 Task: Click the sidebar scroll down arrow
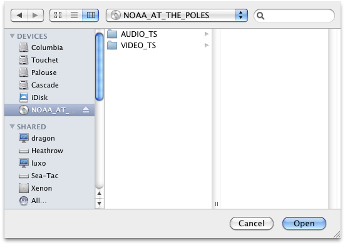click(x=99, y=204)
